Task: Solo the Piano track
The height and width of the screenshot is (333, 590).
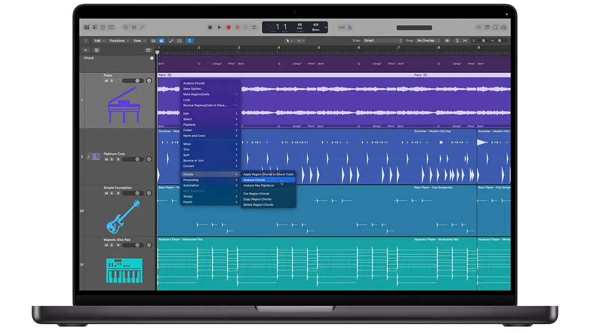Action: [x=112, y=81]
